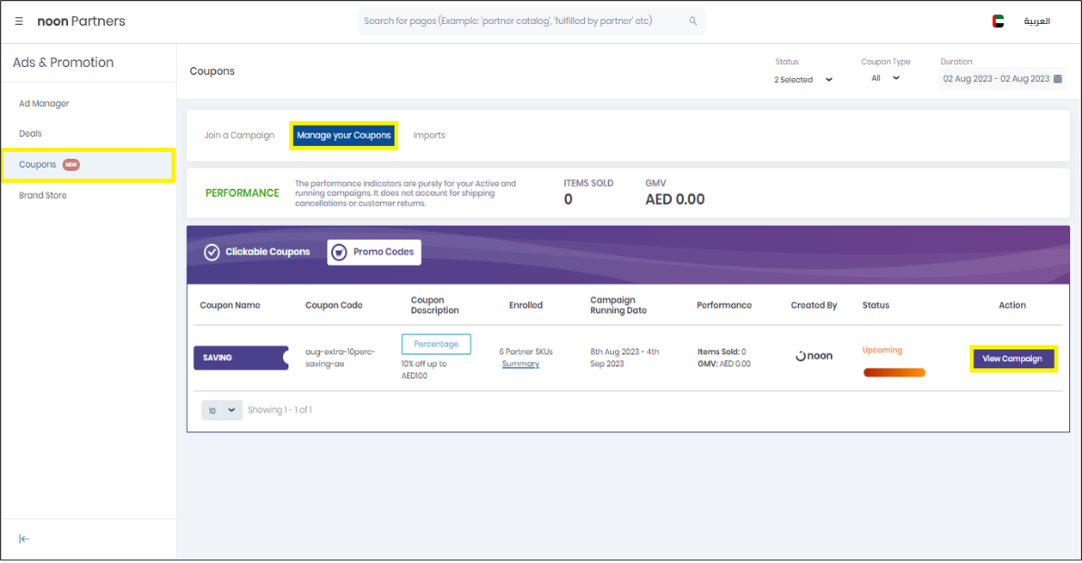Image resolution: width=1082 pixels, height=563 pixels.
Task: Click the Created By column header
Action: 814,305
